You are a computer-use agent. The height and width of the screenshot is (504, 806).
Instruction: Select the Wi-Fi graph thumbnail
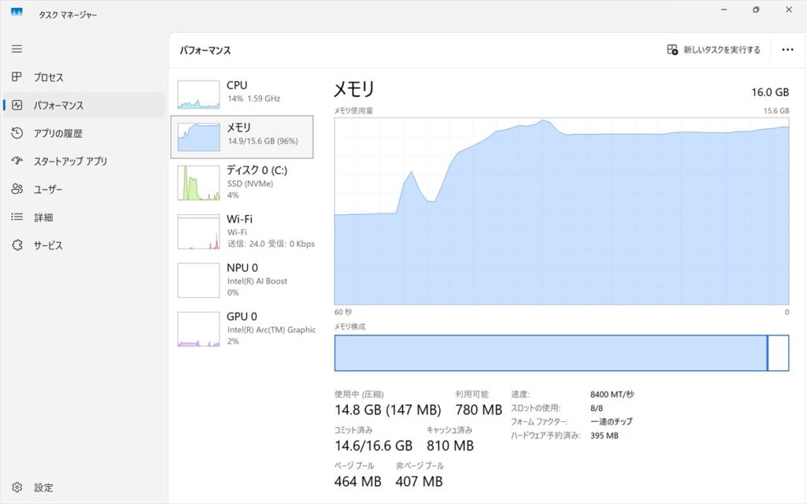point(198,232)
